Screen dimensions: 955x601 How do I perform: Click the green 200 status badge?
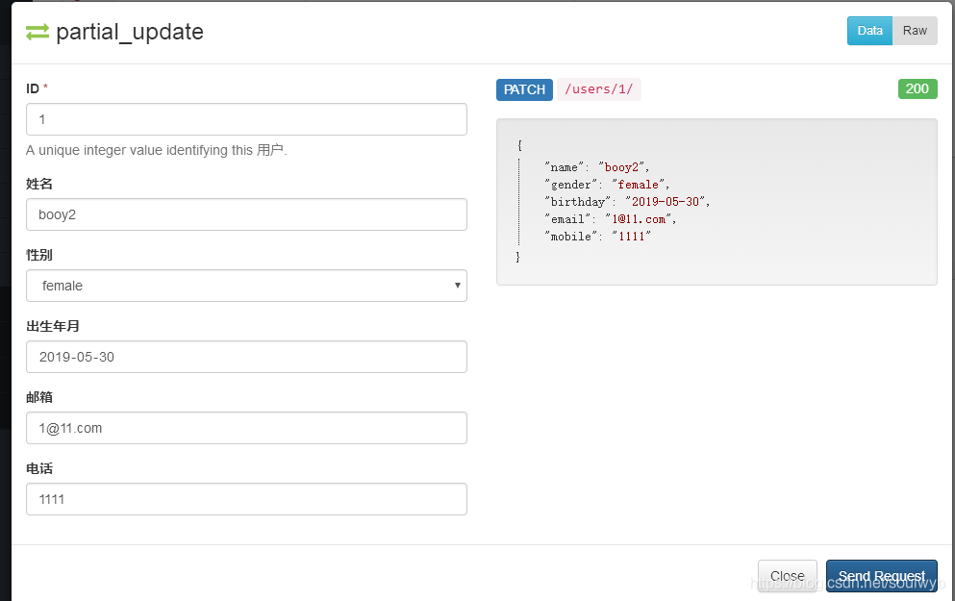(917, 88)
